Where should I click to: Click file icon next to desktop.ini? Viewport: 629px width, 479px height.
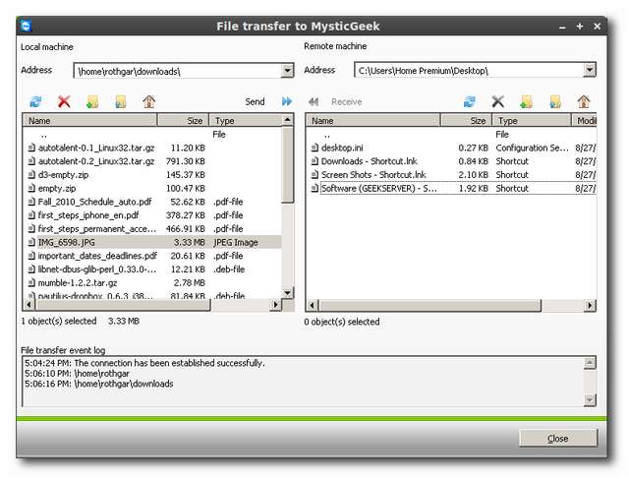click(314, 148)
